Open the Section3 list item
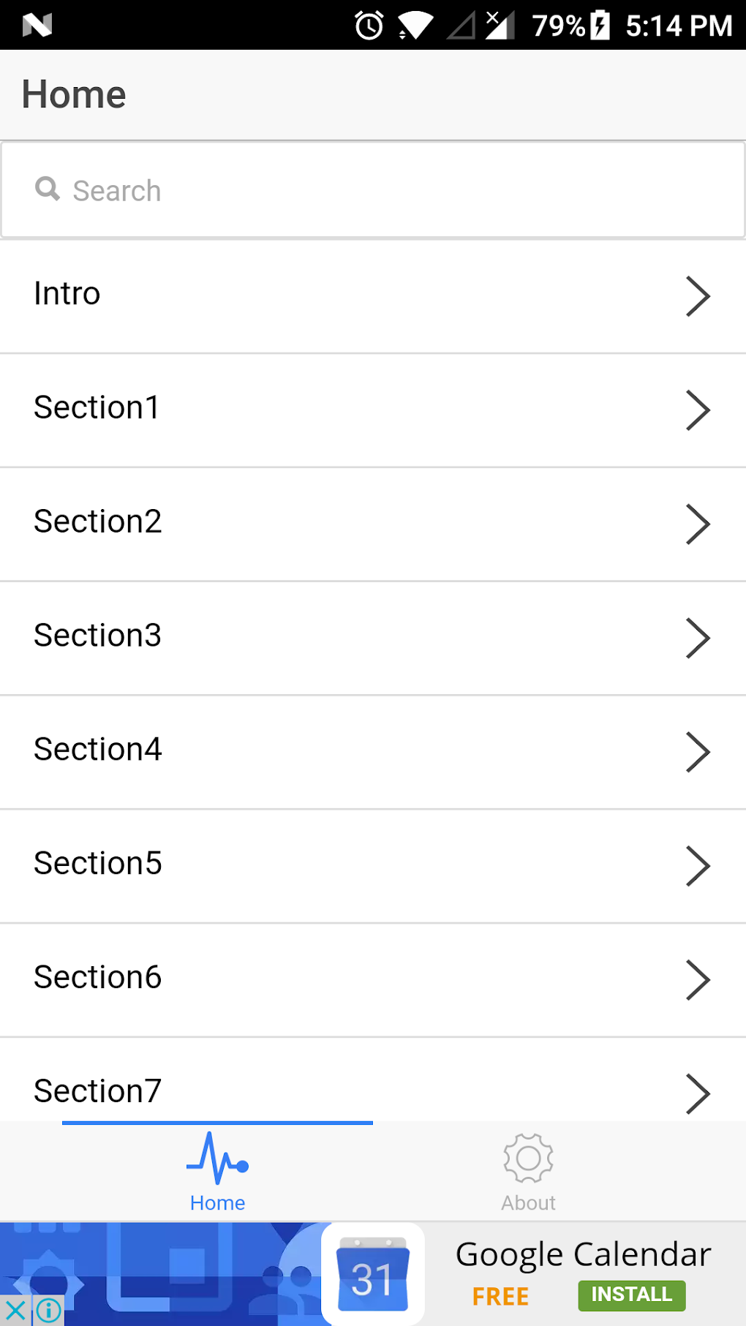This screenshot has width=746, height=1326. [373, 638]
